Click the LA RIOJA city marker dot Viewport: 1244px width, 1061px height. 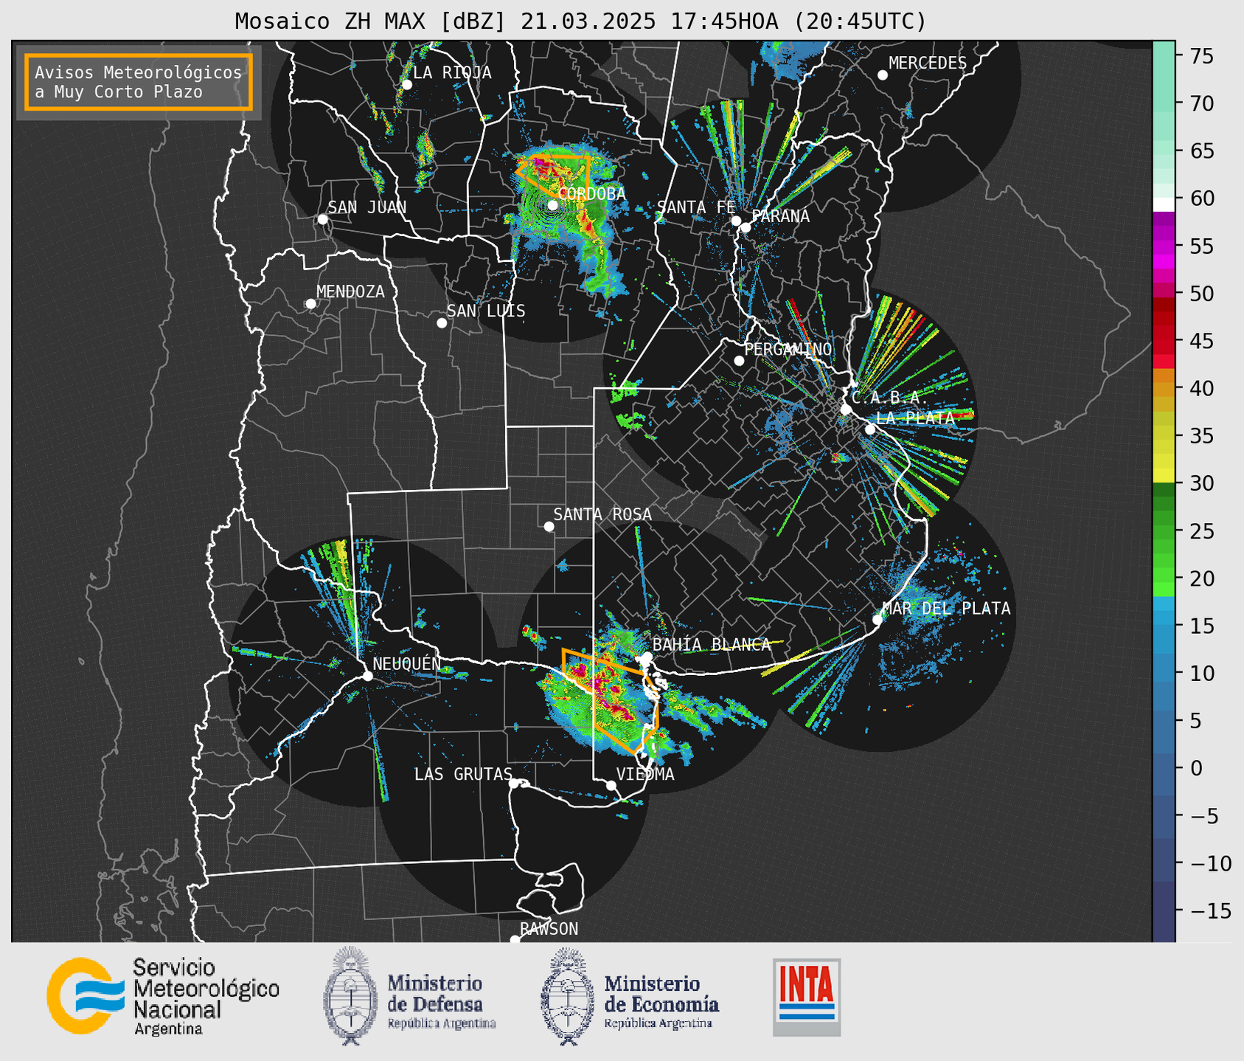(406, 85)
